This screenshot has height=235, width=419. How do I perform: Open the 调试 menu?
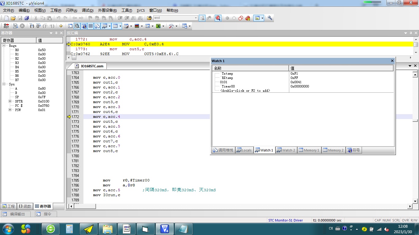pos(87,10)
